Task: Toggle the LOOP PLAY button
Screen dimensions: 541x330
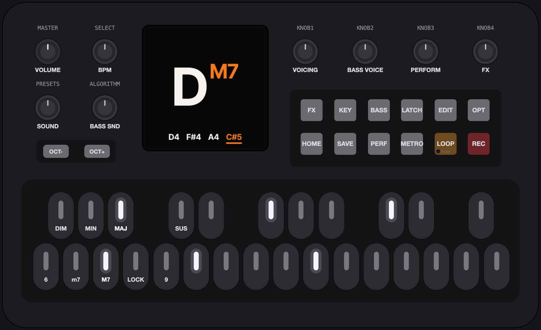Action: click(x=446, y=144)
